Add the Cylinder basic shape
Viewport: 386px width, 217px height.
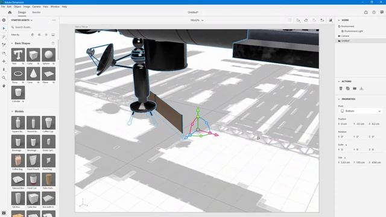tap(18, 92)
